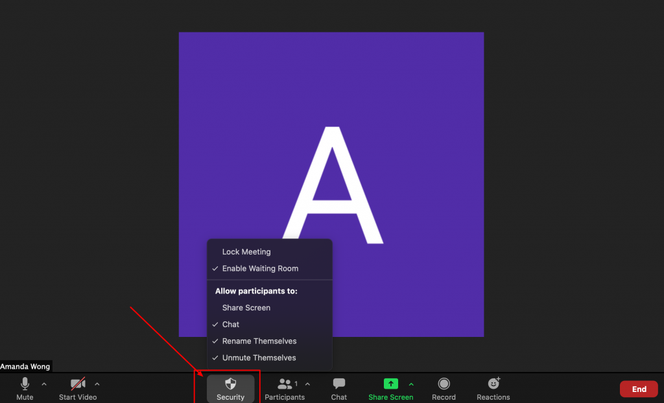Open the Security panel
The image size is (664, 403).
tap(231, 387)
